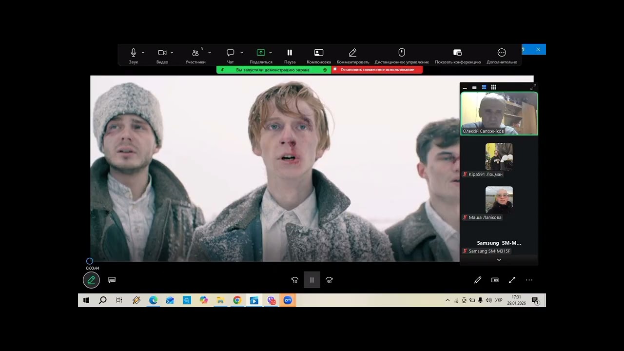Open the player three-dots more options
This screenshot has height=351, width=624.
[529, 280]
